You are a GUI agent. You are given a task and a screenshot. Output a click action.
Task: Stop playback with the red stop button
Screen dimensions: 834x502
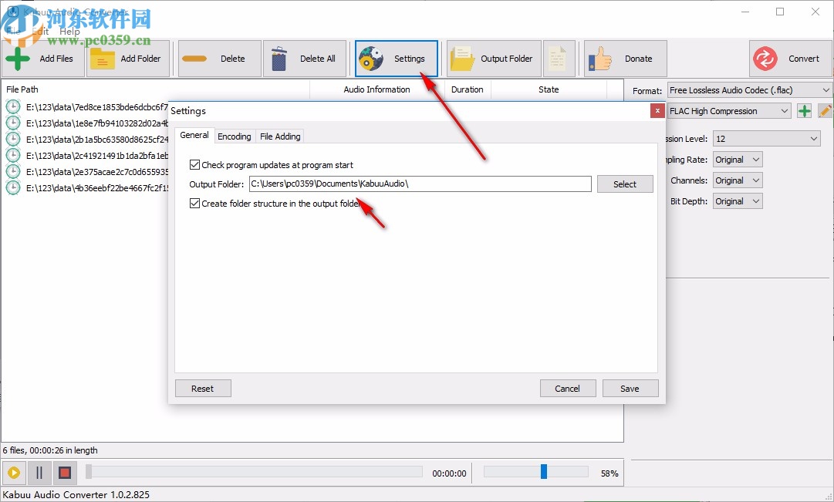click(65, 472)
